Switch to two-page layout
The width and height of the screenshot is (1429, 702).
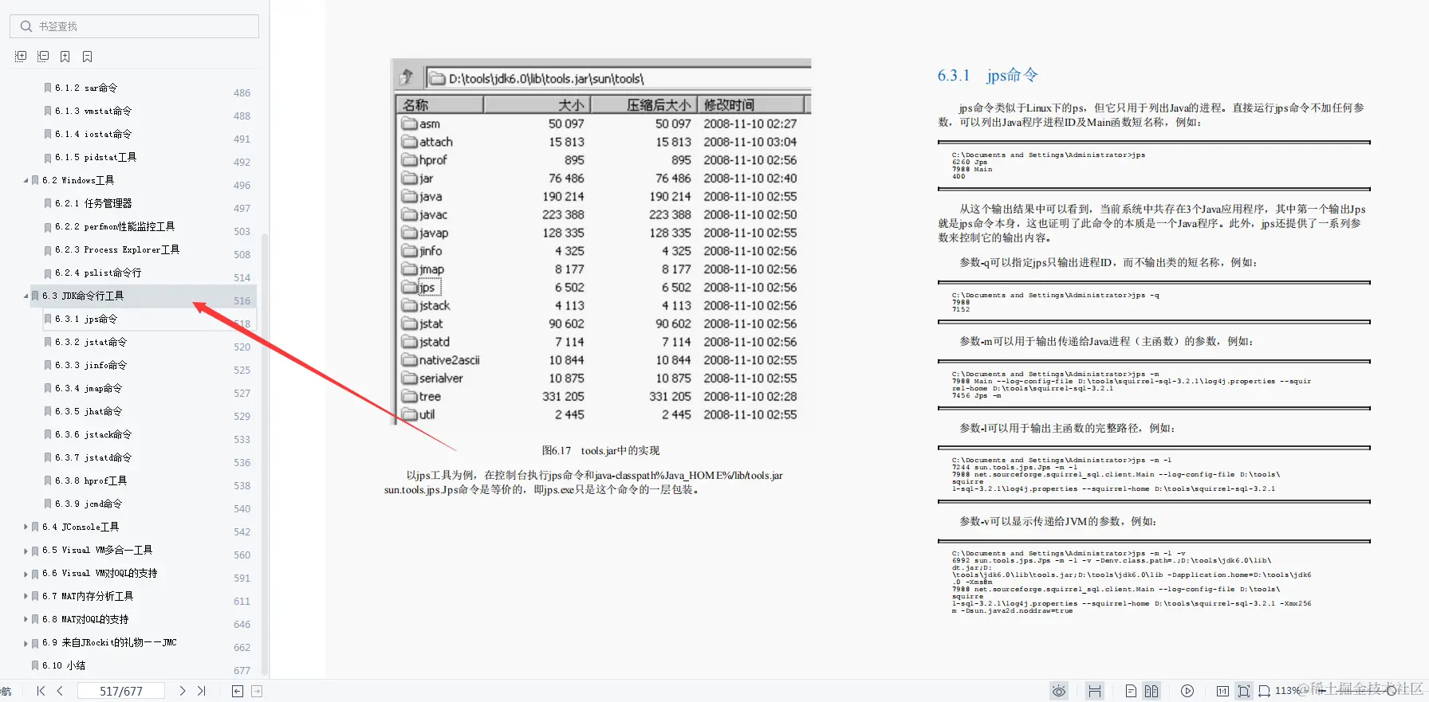pyautogui.click(x=1151, y=691)
